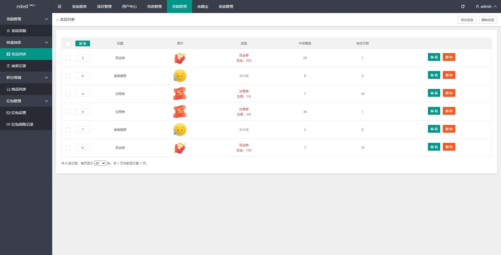Click the sort order field with value 6
The image size is (501, 255).
(x=83, y=112)
